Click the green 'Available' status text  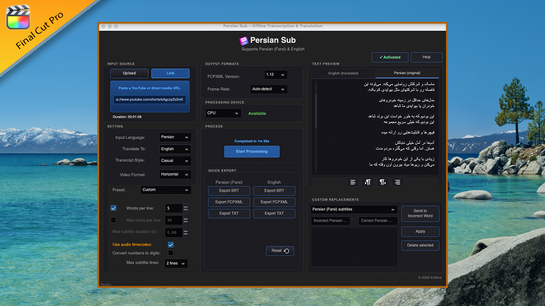click(x=257, y=113)
